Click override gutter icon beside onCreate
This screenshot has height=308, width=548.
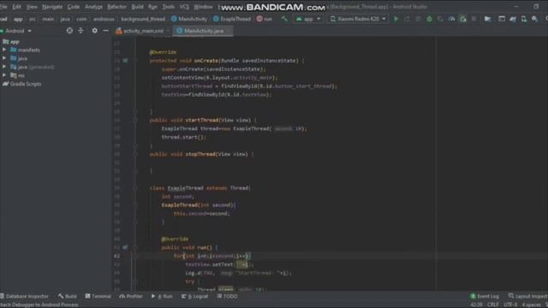(x=125, y=61)
